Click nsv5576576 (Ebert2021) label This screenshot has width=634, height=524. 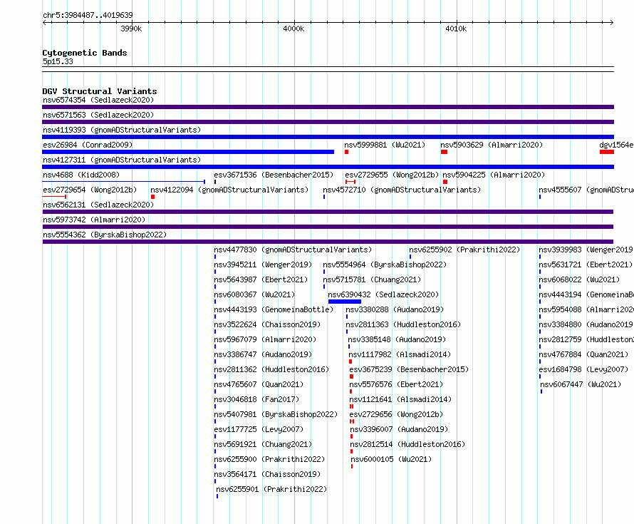[x=396, y=384]
